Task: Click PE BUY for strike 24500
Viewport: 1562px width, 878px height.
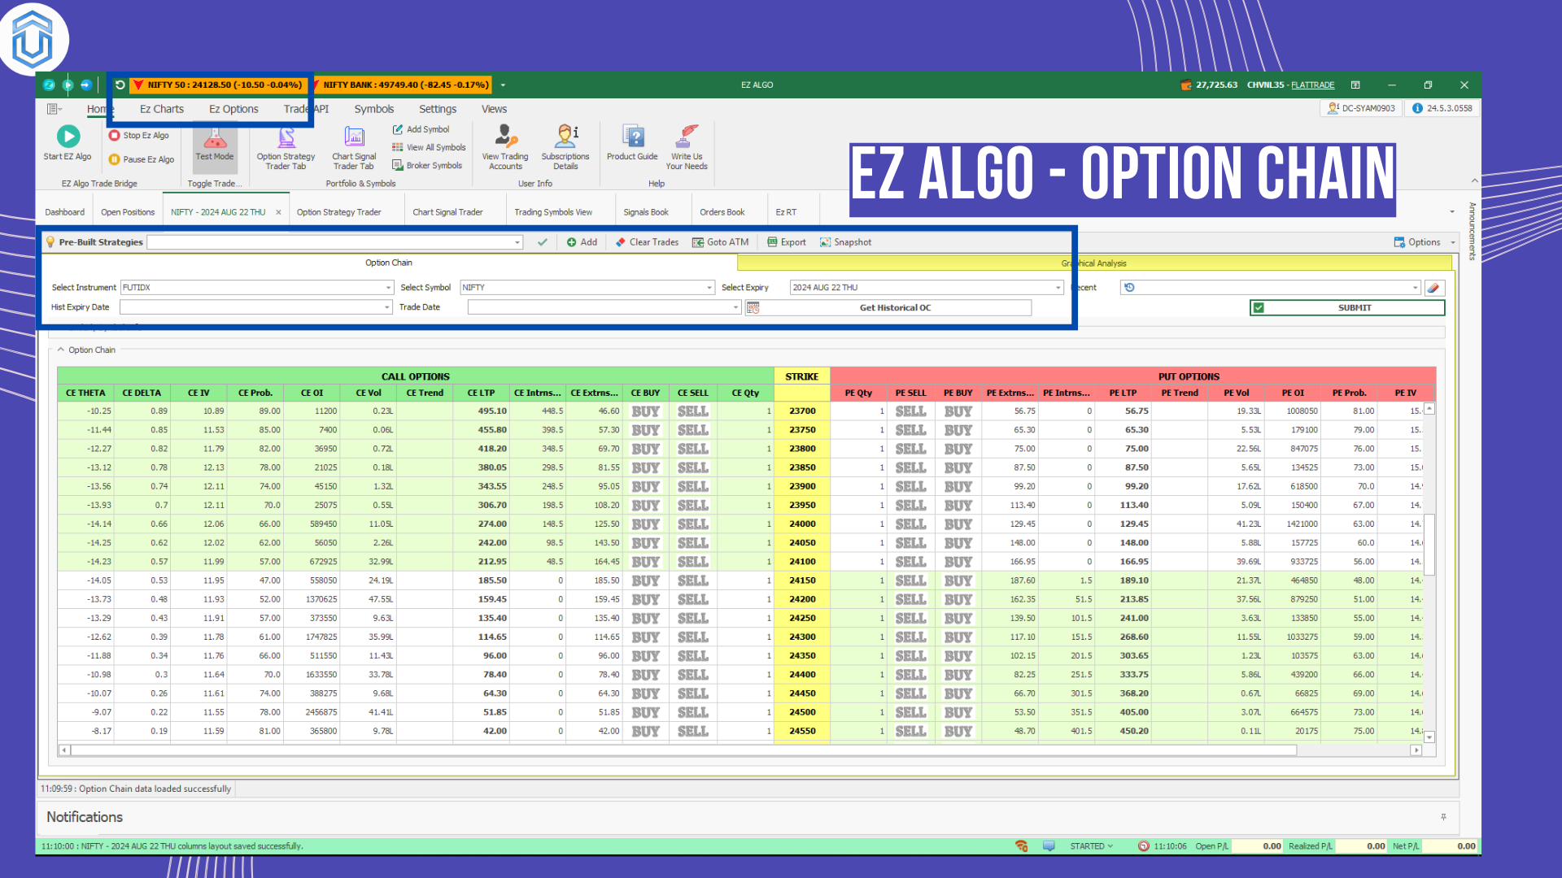Action: coord(958,712)
